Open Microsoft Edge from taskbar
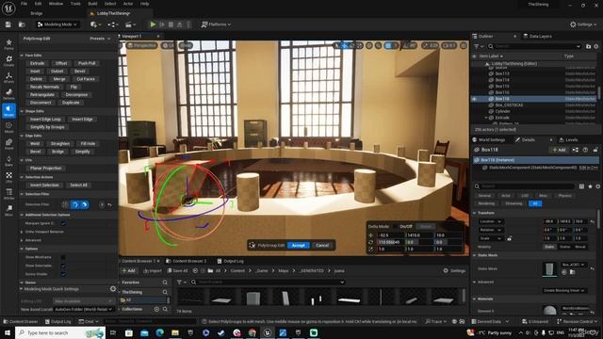The width and height of the screenshot is (603, 339). click(159, 332)
